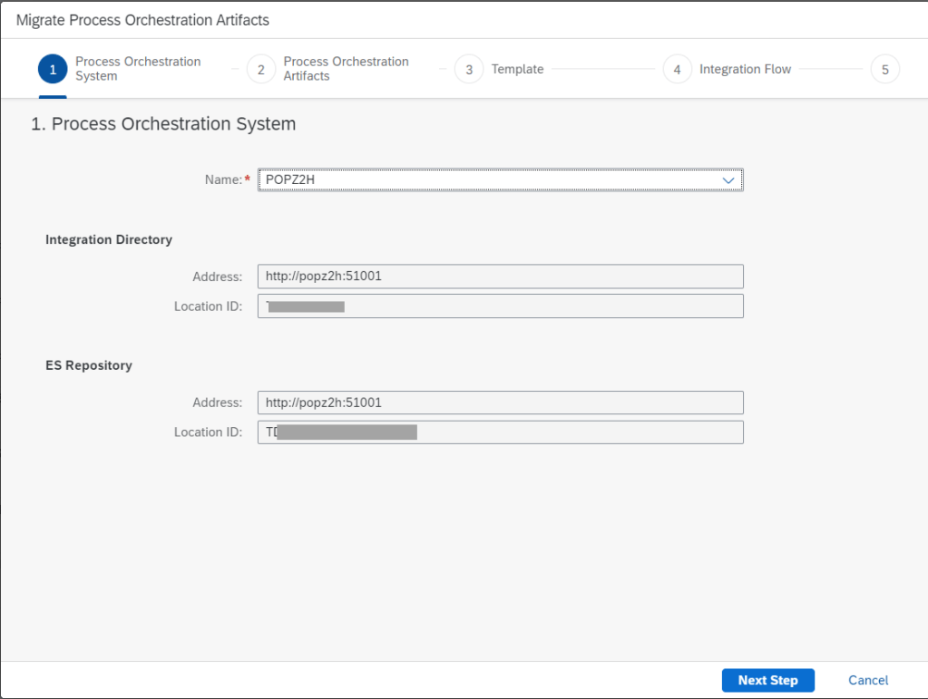Image resolution: width=928 pixels, height=699 pixels.
Task: Focus the ES Repository Address field
Action: [x=500, y=403]
